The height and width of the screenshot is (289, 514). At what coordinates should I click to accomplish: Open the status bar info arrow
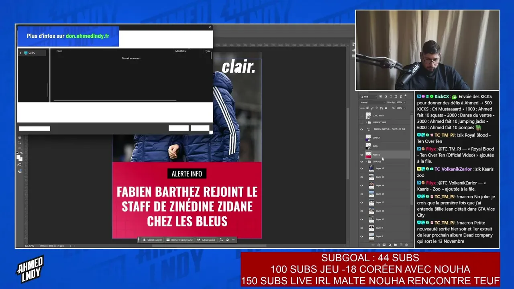pos(71,246)
